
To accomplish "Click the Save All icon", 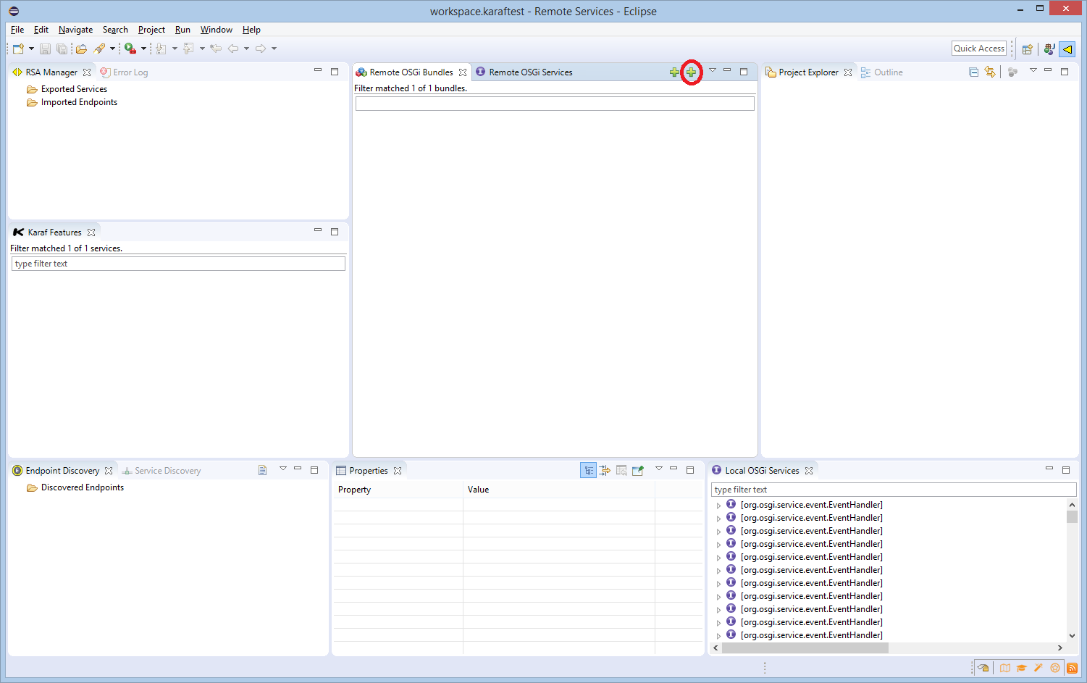I will point(62,49).
